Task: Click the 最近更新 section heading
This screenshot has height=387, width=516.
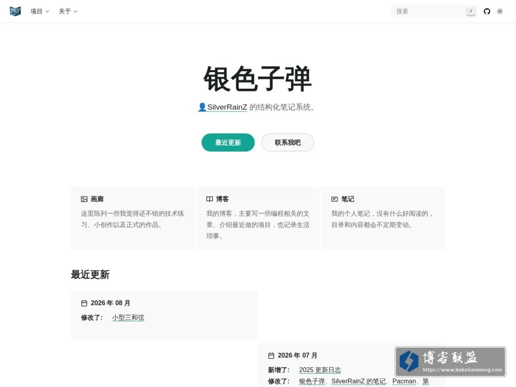Action: [x=90, y=274]
